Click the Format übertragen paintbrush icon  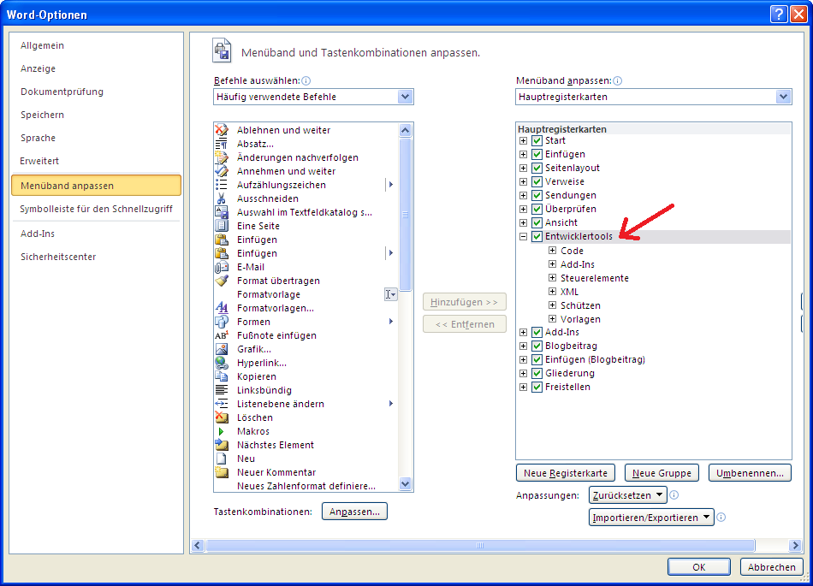[x=222, y=281]
